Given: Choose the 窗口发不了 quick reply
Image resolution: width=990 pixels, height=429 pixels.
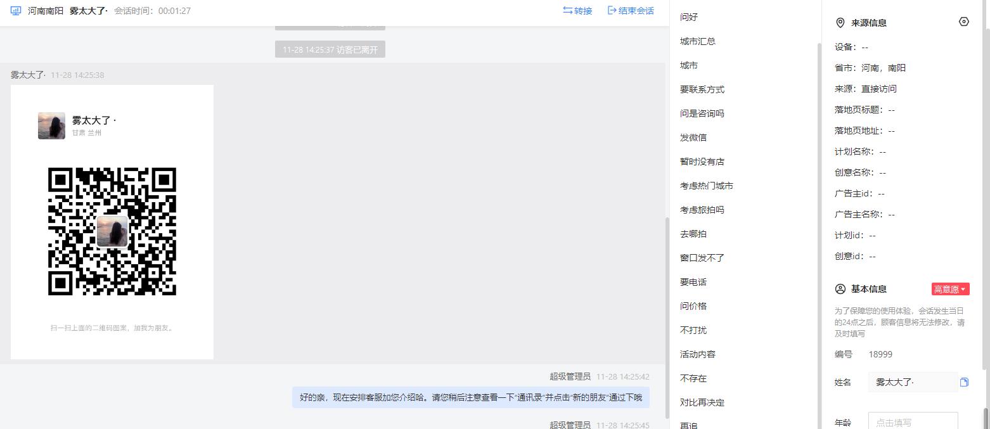Looking at the screenshot, I should pos(702,258).
